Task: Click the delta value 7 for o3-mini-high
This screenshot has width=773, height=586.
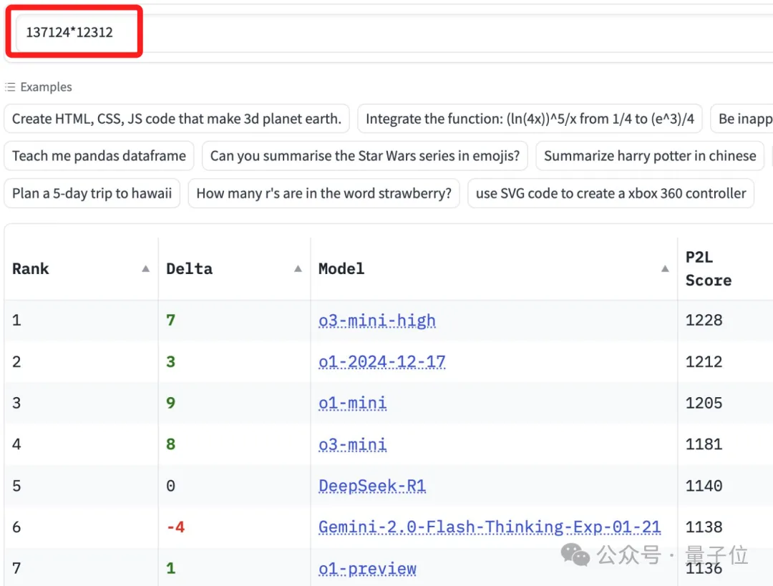Action: 170,321
